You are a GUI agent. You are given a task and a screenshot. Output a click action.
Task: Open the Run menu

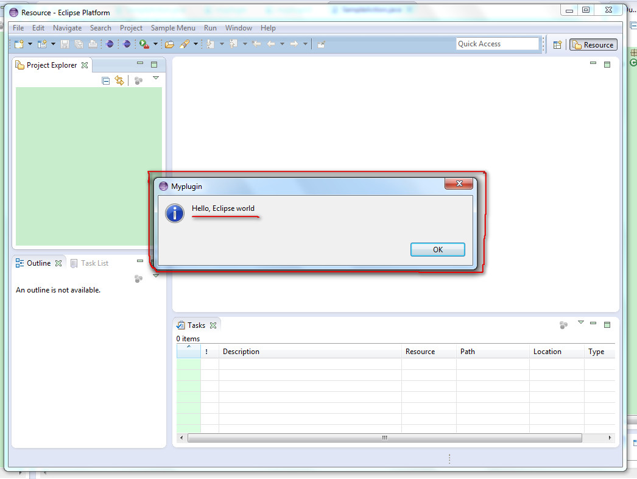tap(210, 27)
